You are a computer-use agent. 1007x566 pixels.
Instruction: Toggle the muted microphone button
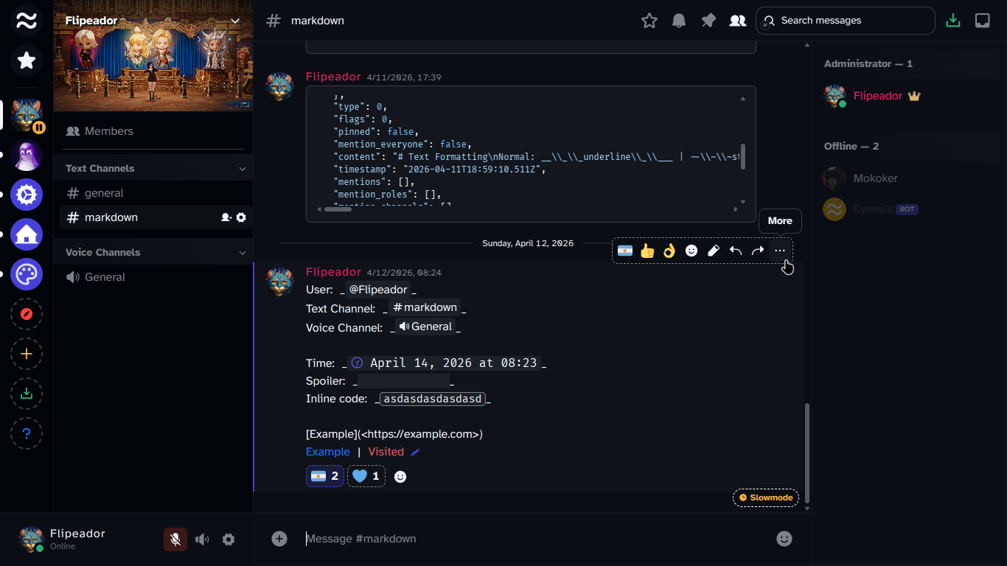pyautogui.click(x=175, y=539)
